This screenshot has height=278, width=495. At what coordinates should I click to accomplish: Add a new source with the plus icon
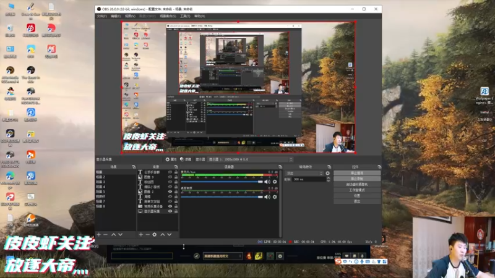click(141, 235)
